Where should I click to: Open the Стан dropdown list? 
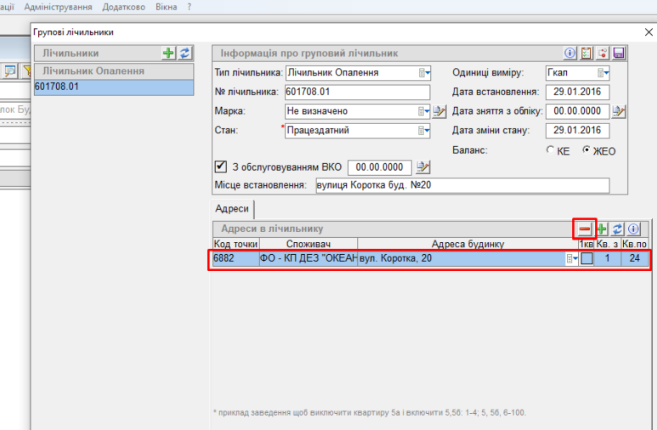(425, 131)
